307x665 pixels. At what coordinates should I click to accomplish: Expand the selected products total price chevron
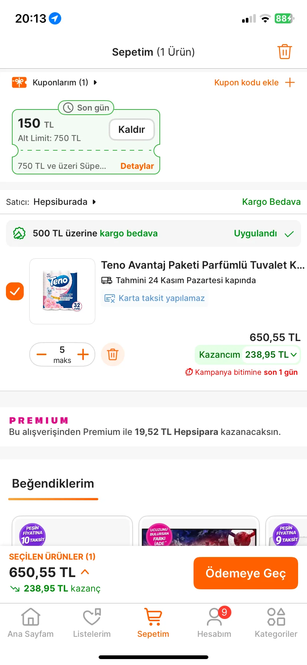pyautogui.click(x=85, y=572)
